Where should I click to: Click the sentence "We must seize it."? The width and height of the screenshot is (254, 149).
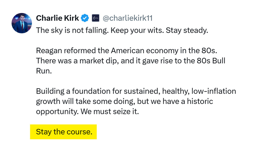pyautogui.click(x=110, y=112)
